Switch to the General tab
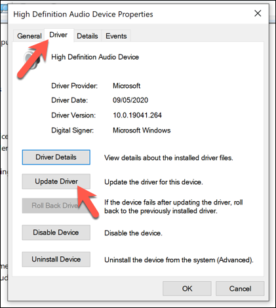This screenshot has width=276, height=308. tap(30, 36)
